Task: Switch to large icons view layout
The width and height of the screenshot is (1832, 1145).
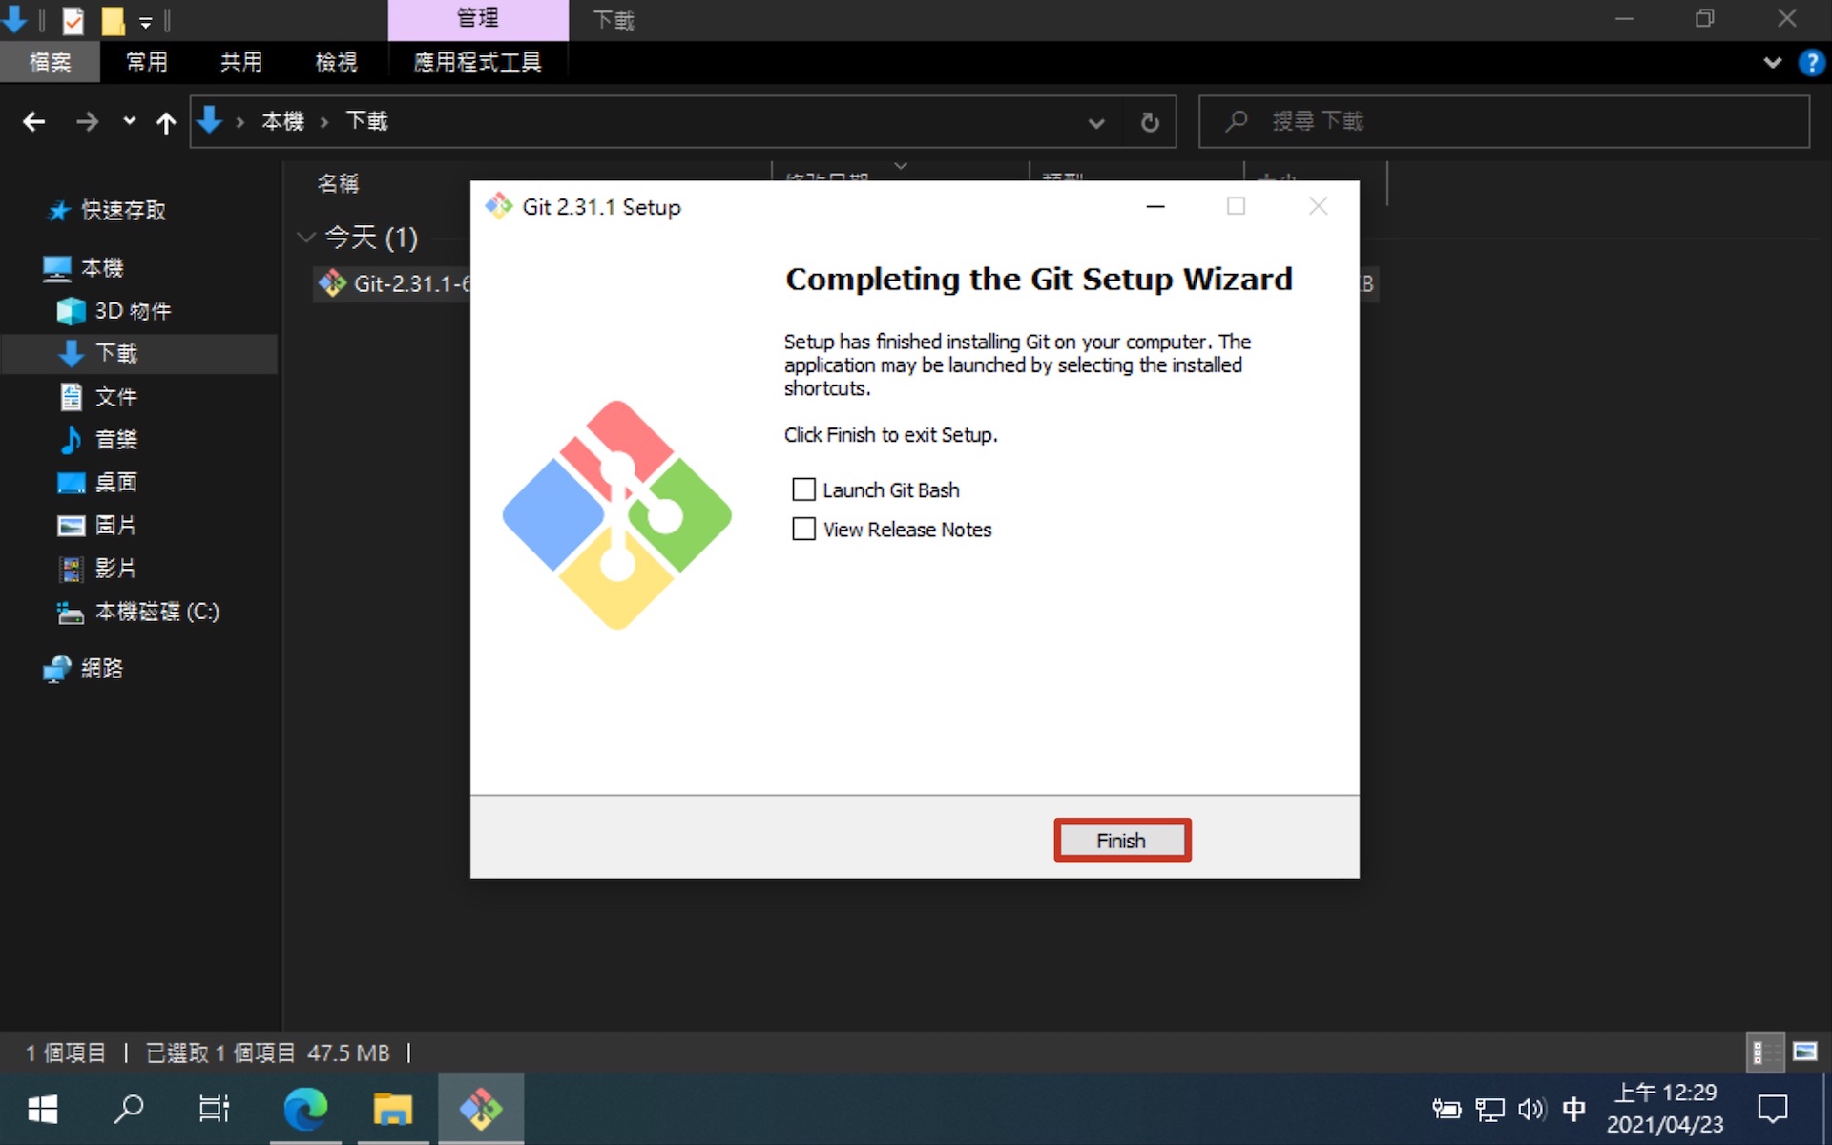Action: pos(1805,1052)
